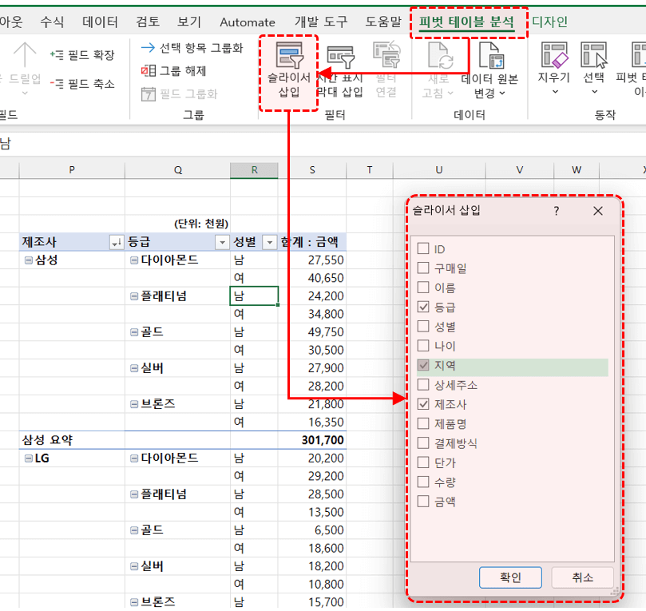The image size is (646, 611).
Task: Collapse 삼성 다이아몬드 group
Action: tap(134, 260)
